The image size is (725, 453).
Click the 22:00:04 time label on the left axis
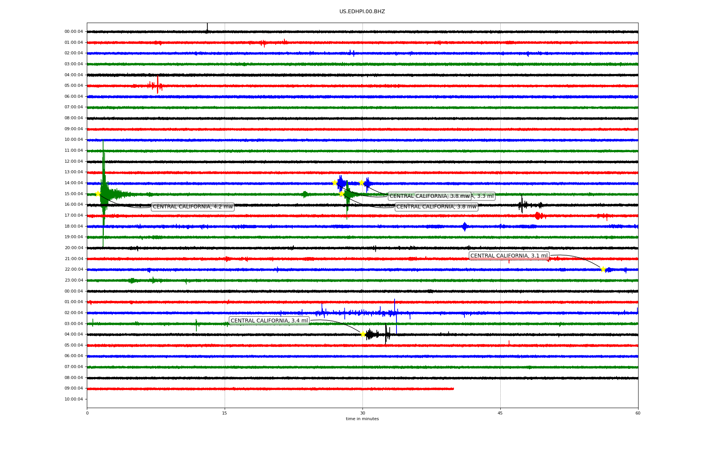74,270
